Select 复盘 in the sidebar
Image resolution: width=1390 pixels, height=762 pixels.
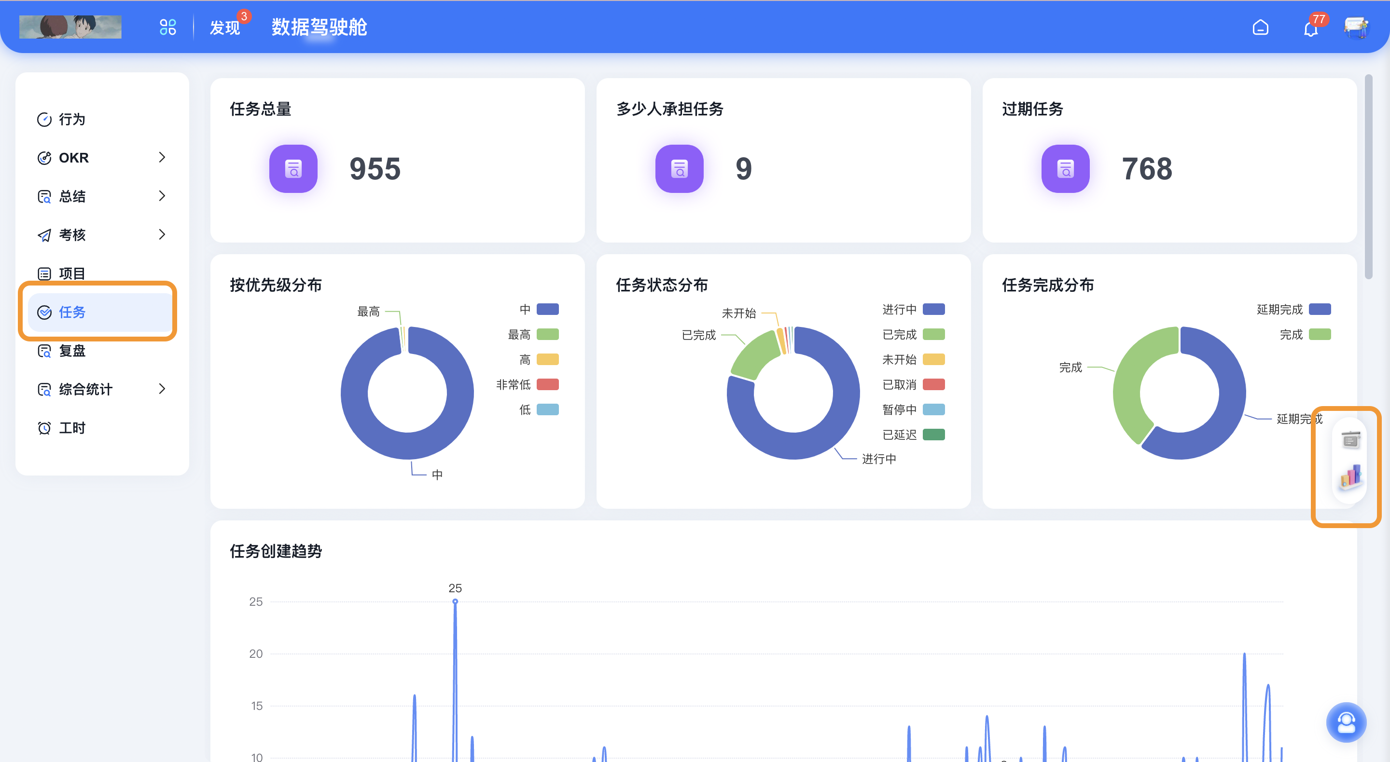click(x=102, y=351)
